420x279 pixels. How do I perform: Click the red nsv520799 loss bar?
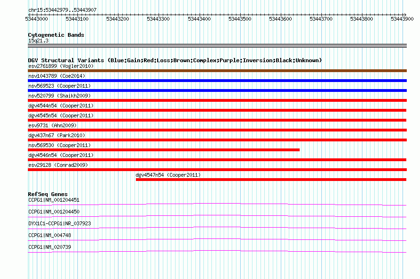217,100
